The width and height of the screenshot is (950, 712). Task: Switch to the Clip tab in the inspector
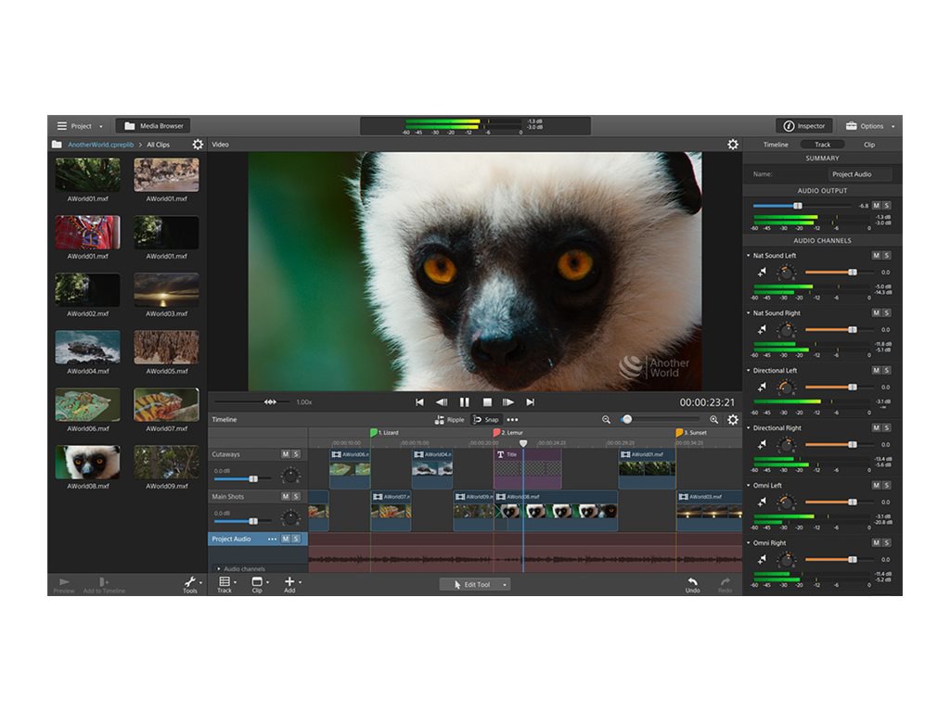(x=870, y=145)
